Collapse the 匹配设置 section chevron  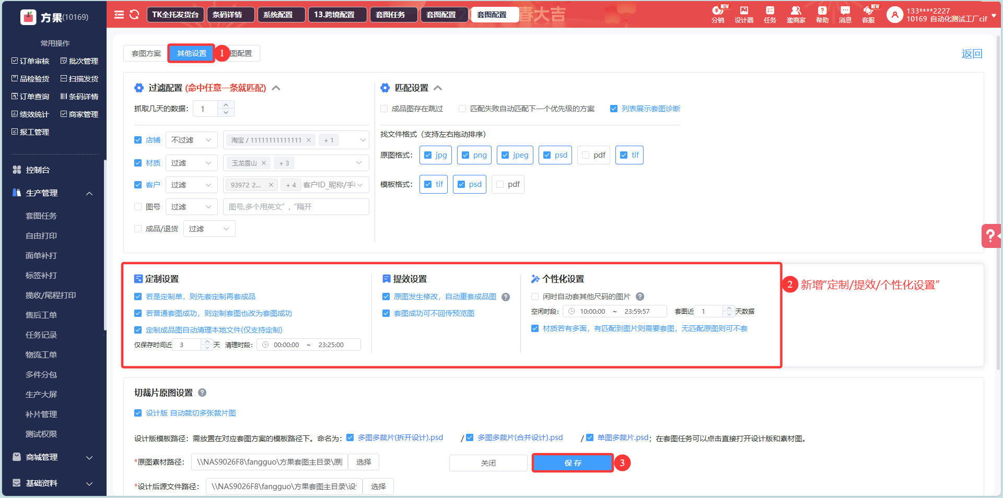[x=438, y=88]
